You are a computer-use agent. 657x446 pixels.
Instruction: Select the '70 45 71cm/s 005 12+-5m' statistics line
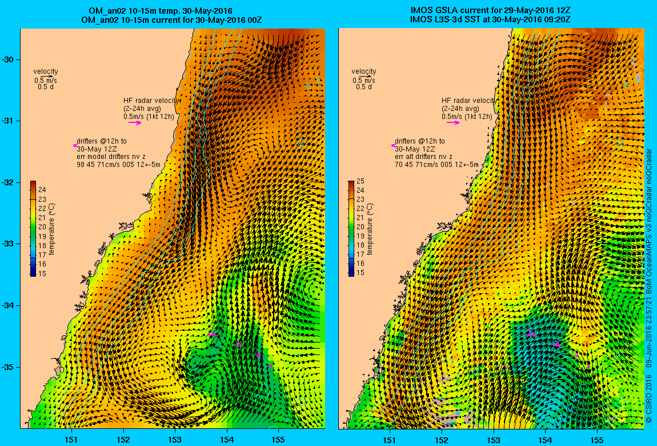(436, 165)
